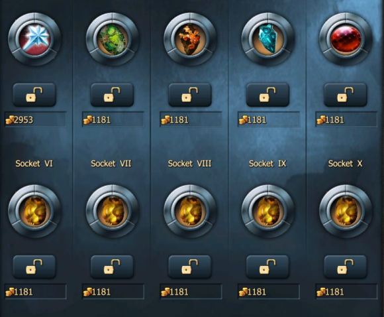Toggle lock under the red ruby gem
Screen dimensions: 384x317
click(346, 95)
